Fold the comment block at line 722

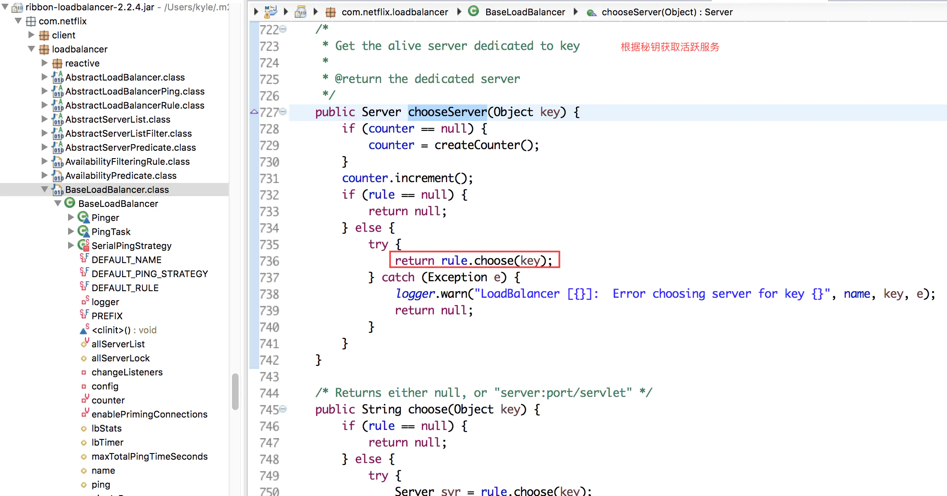tap(283, 29)
